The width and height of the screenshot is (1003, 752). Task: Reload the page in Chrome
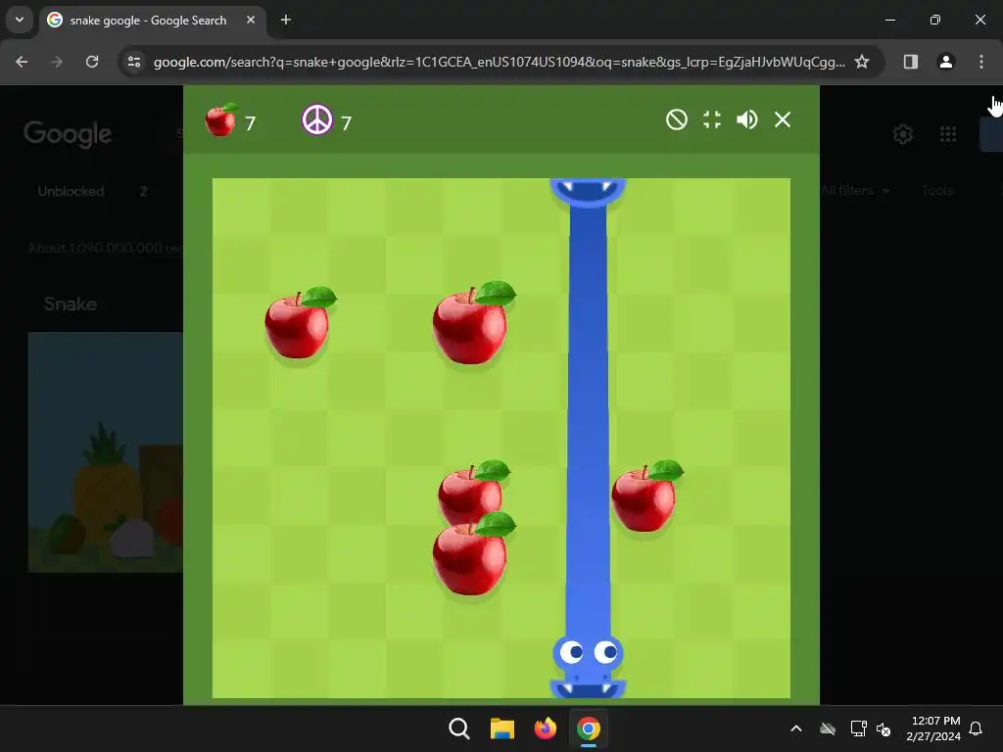(x=92, y=62)
